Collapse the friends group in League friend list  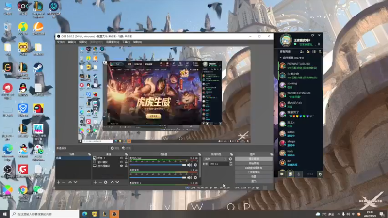click(281, 58)
